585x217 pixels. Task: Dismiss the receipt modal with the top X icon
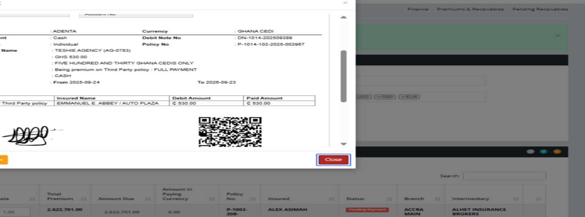[x=345, y=3]
